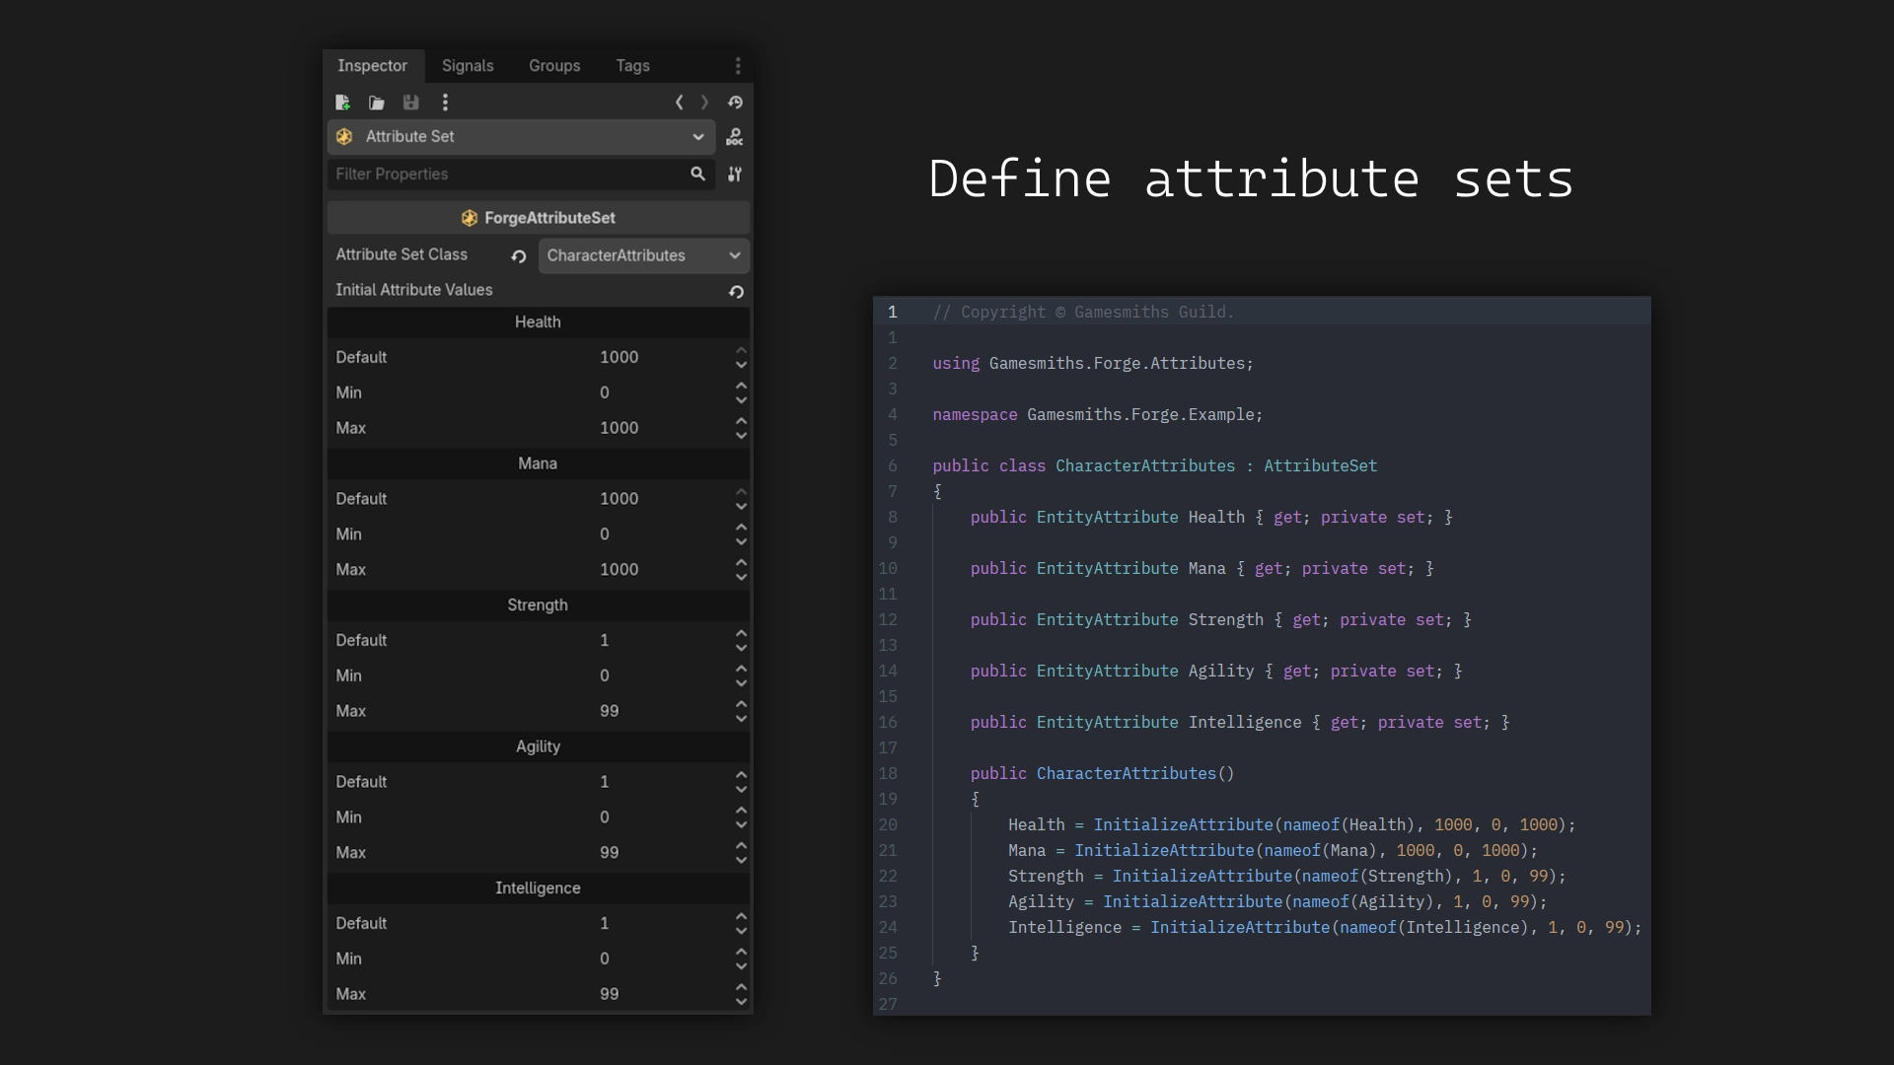
Task: Click Agility Default value field
Action: 663,782
